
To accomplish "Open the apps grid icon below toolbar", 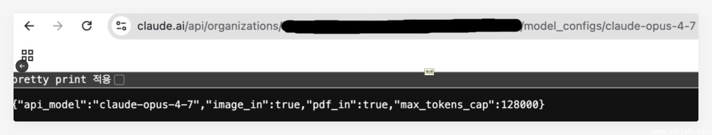I will pos(27,55).
